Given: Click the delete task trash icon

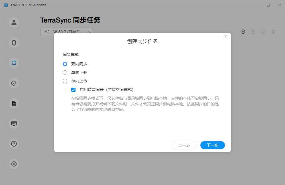Looking at the screenshot, I should pyautogui.click(x=274, y=32).
